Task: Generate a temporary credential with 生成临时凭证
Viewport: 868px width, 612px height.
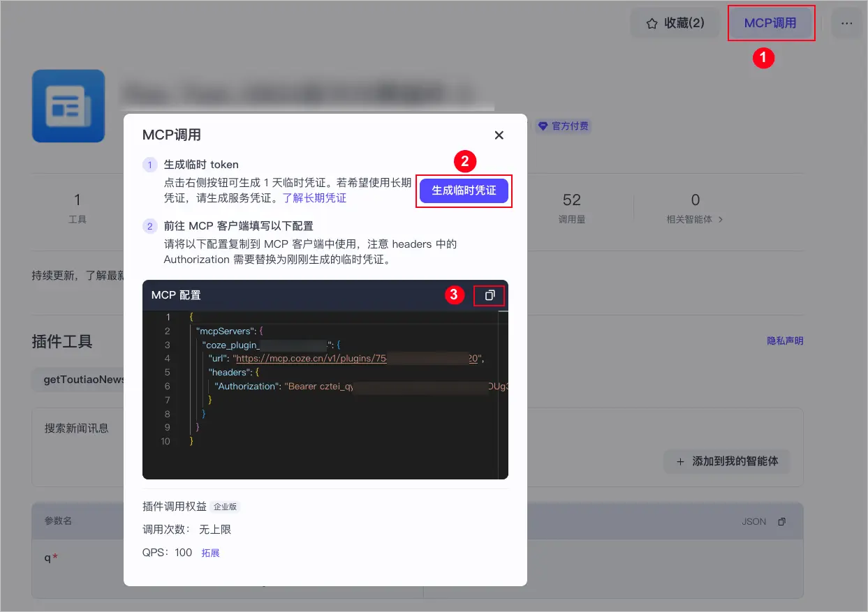Action: tap(464, 191)
